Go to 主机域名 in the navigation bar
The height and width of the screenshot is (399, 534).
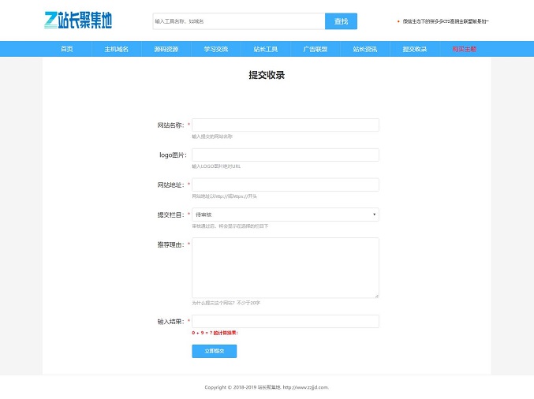116,49
